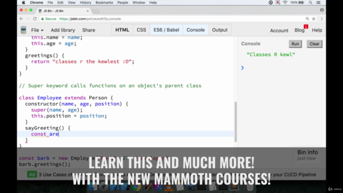Click the battery status indicator
The width and height of the screenshot is (343, 193).
[x=297, y=3]
